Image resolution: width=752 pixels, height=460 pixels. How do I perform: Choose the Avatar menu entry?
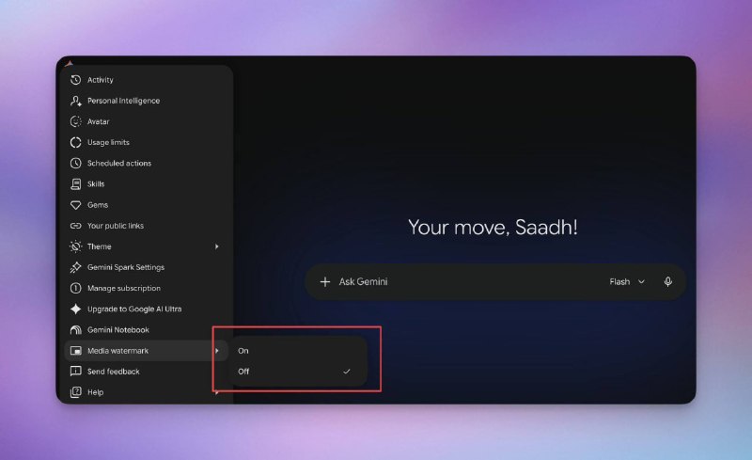pyautogui.click(x=146, y=121)
